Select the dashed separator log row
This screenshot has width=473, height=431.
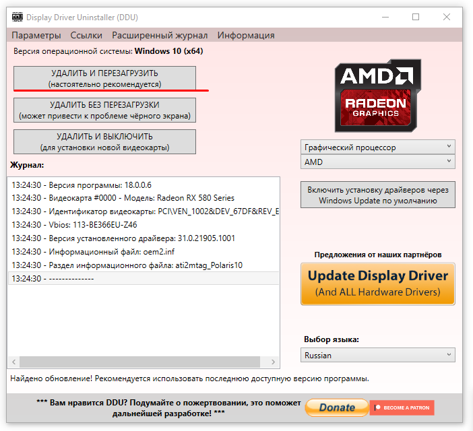(144, 278)
